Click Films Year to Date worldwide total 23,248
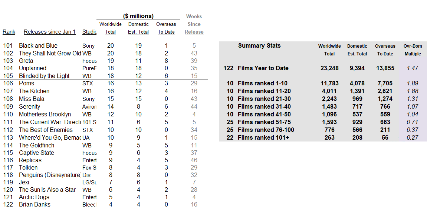 [329, 68]
